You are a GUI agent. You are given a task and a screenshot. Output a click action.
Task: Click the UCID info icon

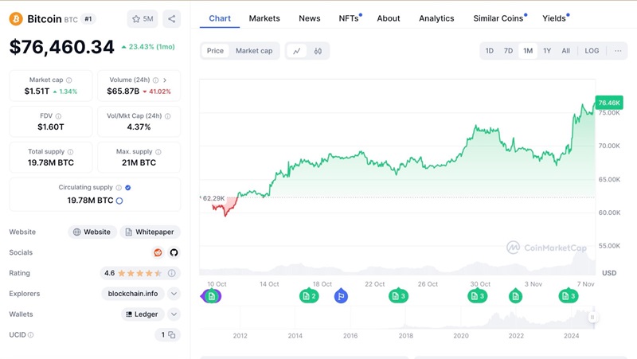[x=30, y=334]
